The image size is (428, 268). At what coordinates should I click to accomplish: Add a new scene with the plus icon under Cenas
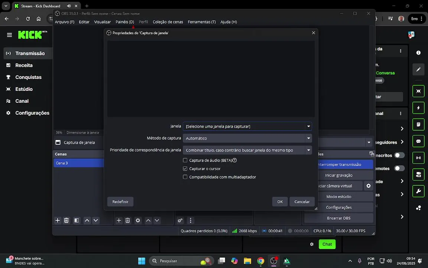[x=58, y=220]
